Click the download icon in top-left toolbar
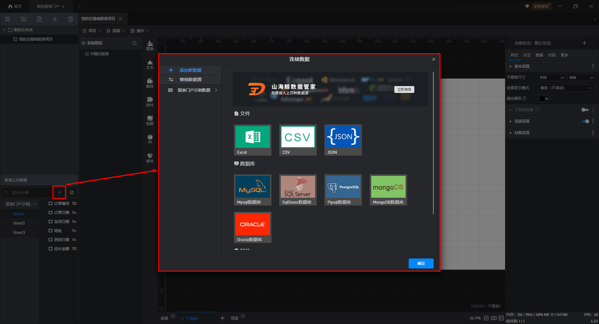This screenshot has width=599, height=324. (55, 19)
